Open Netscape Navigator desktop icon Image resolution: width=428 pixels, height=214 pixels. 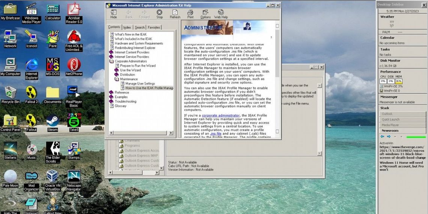(x=74, y=181)
